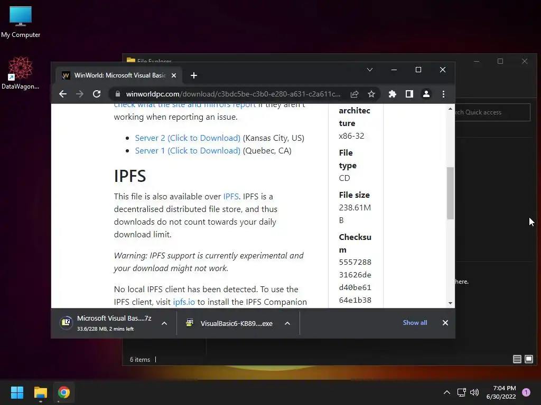The height and width of the screenshot is (405, 541).
Task: Expand options for Microsoft Visual Bas 7z download
Action: click(165, 323)
